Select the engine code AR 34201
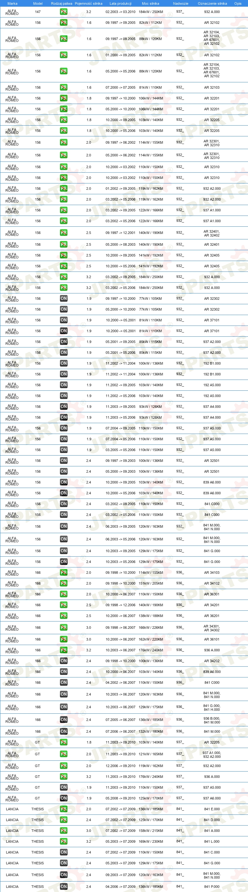The width and height of the screenshot is (248, 892). point(212,605)
